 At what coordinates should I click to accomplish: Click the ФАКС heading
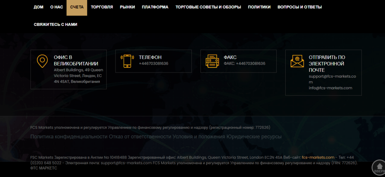[x=230, y=57]
